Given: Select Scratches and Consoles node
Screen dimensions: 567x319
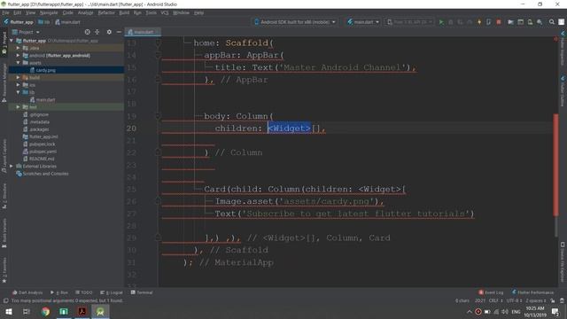Looking at the screenshot, I should point(43,174).
